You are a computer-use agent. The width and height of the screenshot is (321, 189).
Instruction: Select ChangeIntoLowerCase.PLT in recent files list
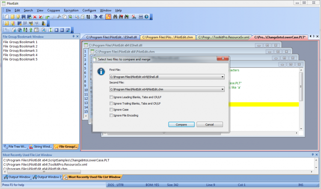point(56,160)
